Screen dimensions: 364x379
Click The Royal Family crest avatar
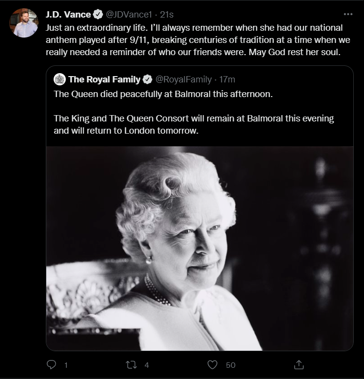coord(59,80)
